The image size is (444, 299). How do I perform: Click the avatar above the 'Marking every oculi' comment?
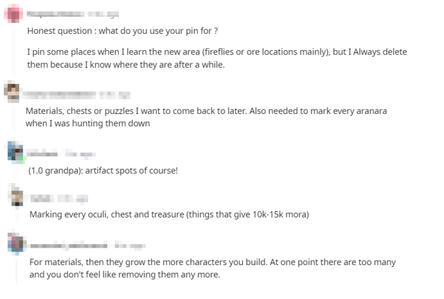click(x=17, y=195)
